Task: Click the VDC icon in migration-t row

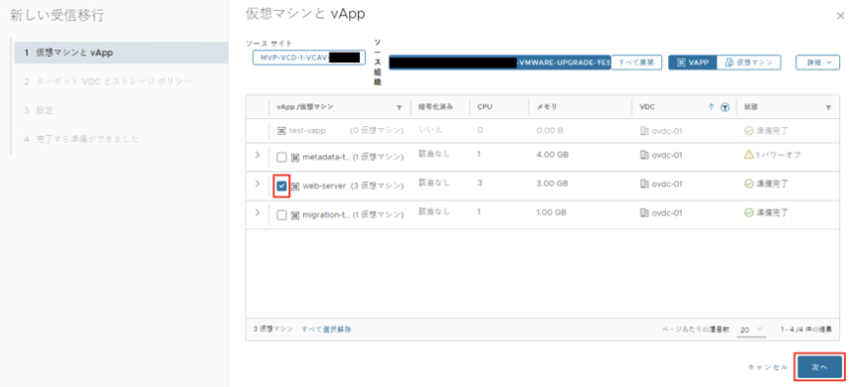Action: point(644,212)
